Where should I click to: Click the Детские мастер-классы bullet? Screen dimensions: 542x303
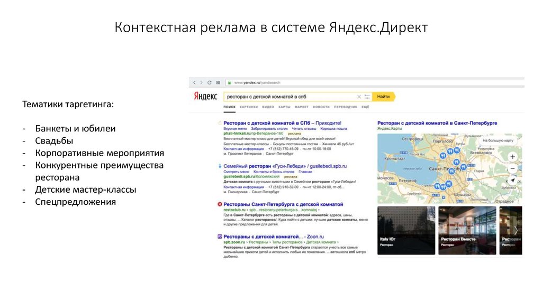(x=85, y=190)
